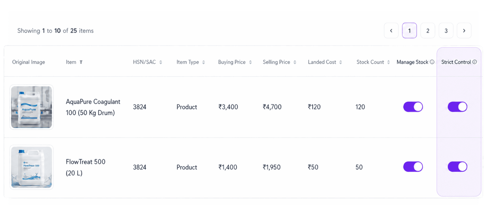
Task: Click the filter icon beside Item header
Action: [x=81, y=62]
